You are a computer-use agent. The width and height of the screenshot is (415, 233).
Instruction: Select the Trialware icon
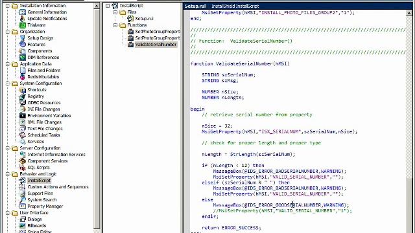click(23, 25)
